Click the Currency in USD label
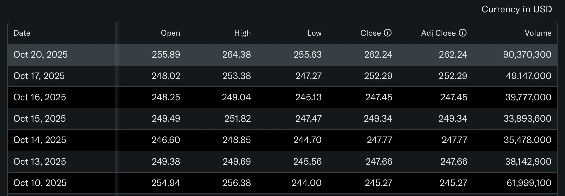This screenshot has width=565, height=196. click(516, 9)
